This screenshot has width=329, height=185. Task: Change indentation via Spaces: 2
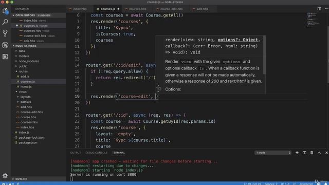[x=271, y=184]
